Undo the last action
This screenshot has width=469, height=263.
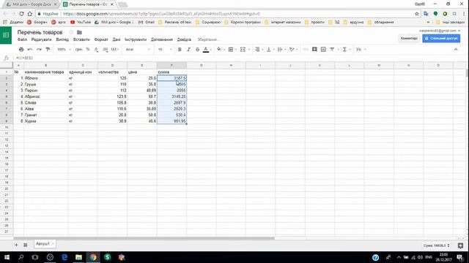click(x=30, y=50)
